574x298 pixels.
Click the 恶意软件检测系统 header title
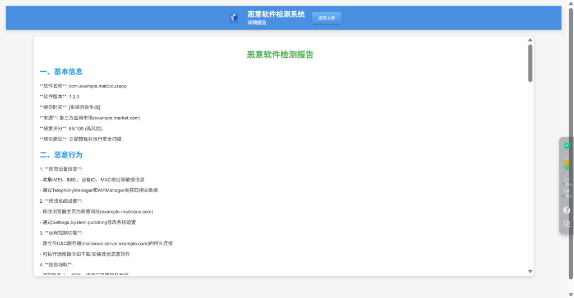[276, 14]
